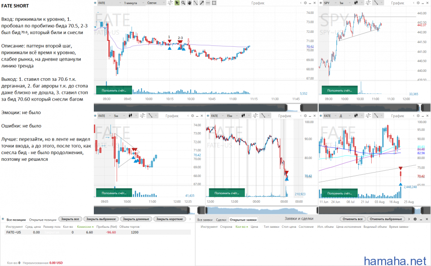The height and width of the screenshot is (266, 431).
Task: Open settings gear in orders and trades panel
Action: pyautogui.click(x=415, y=219)
